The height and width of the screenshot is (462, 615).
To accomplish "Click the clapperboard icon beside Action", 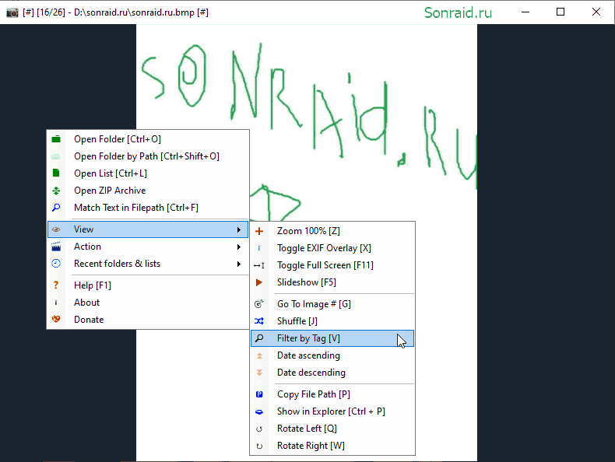I will coord(56,247).
